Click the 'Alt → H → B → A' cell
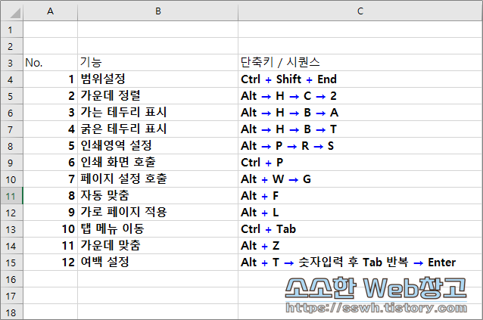Image resolution: width=483 pixels, height=320 pixels. point(360,113)
